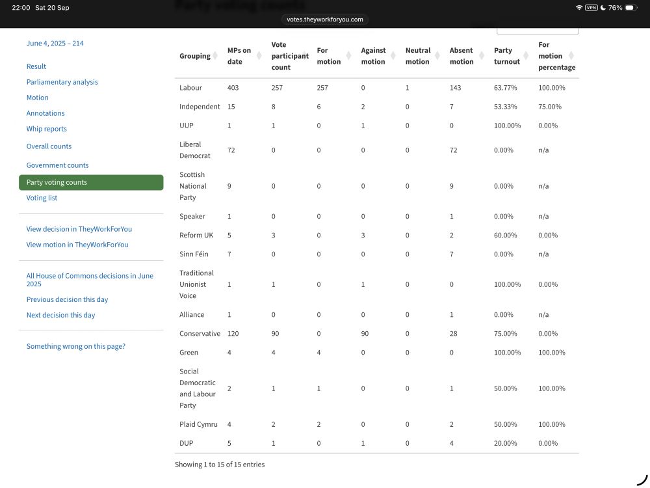Sort by Against motion arrows
Image resolution: width=650 pixels, height=488 pixels.
(393, 55)
